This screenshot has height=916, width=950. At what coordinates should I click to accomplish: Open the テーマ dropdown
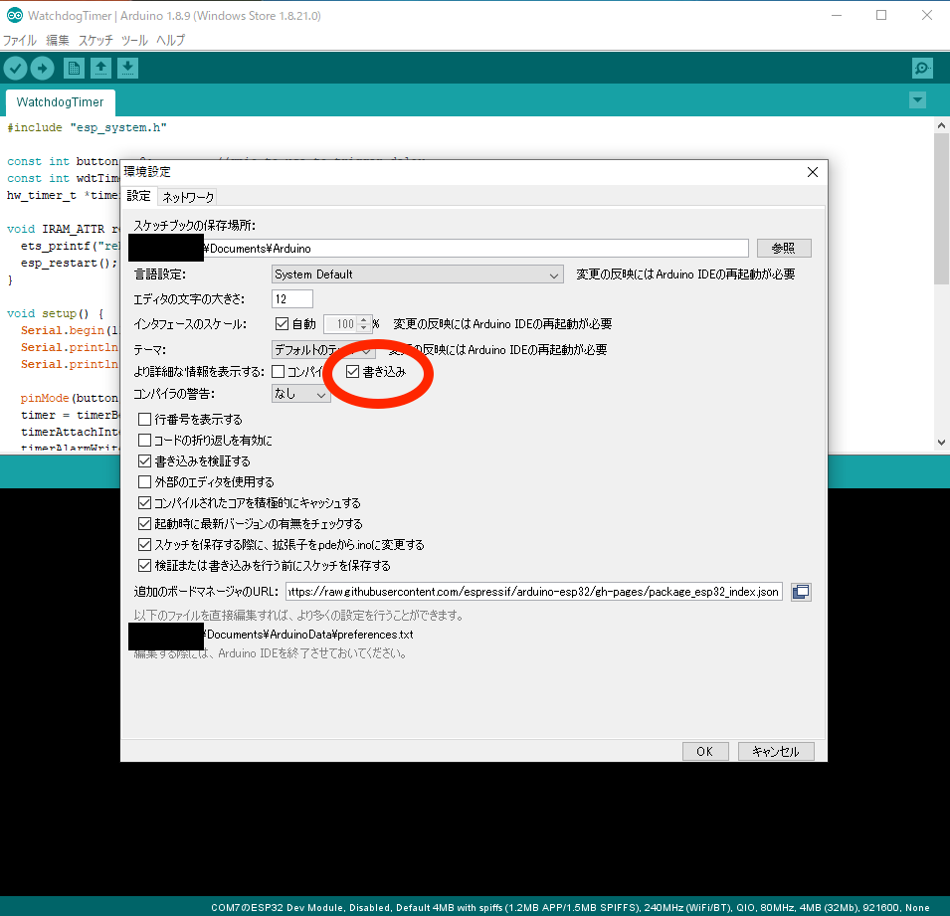point(323,349)
